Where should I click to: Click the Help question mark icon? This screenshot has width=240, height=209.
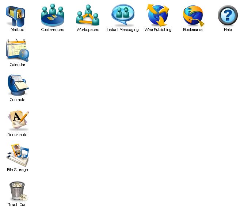point(228,15)
